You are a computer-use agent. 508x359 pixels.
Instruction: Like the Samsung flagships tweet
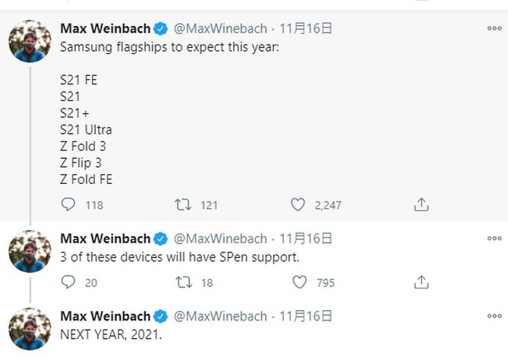tap(298, 205)
